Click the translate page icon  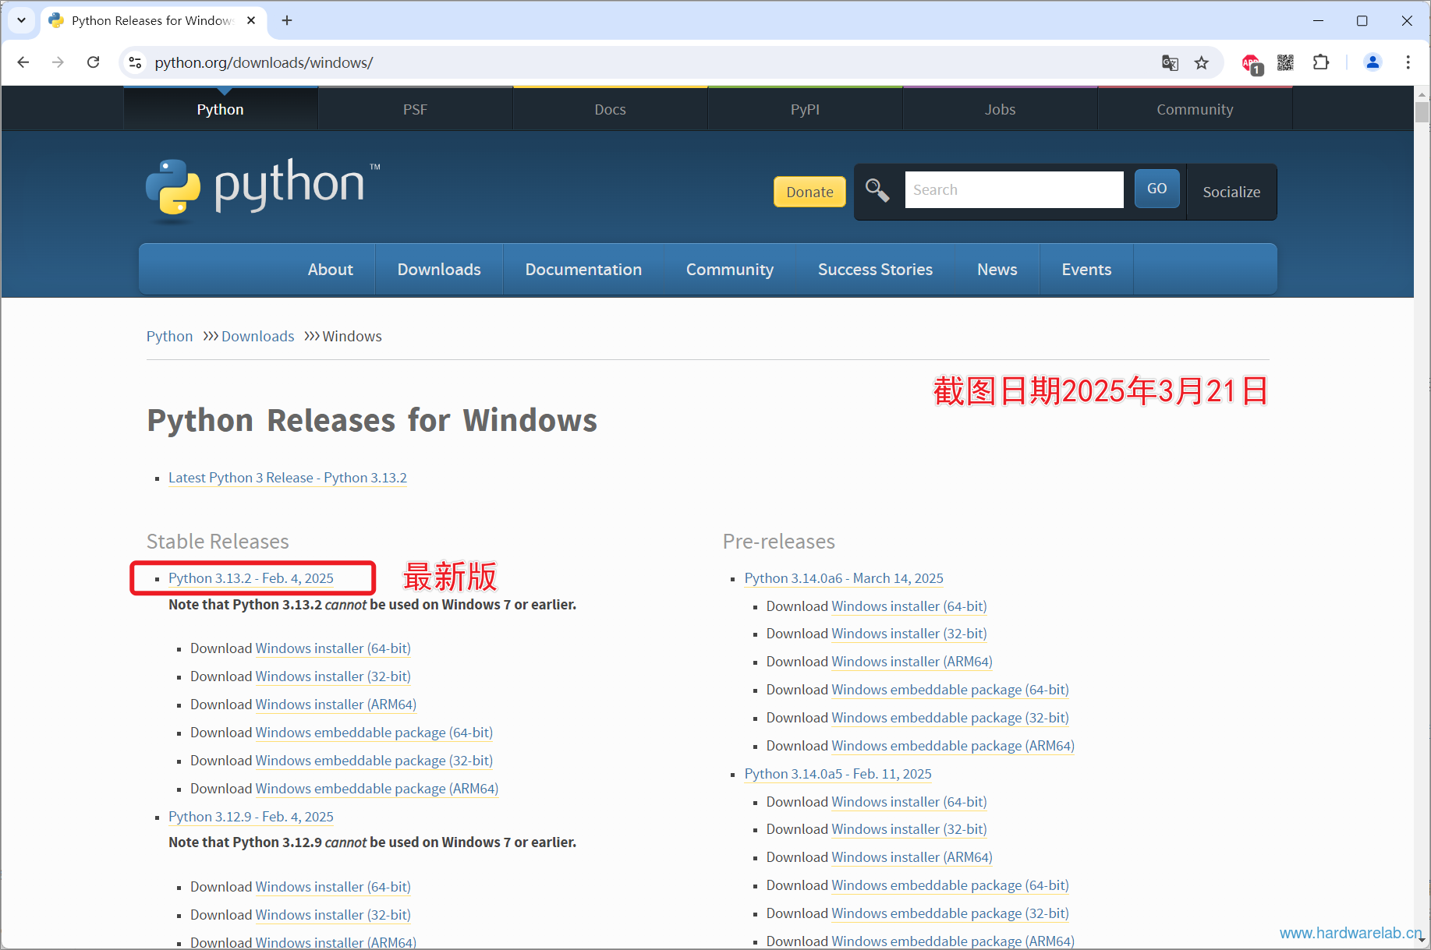pyautogui.click(x=1170, y=62)
